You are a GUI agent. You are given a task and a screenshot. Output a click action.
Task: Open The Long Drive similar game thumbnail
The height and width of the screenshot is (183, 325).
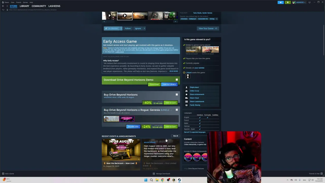(x=210, y=50)
